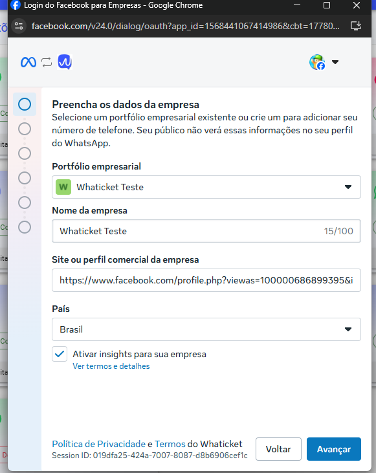Select the fourth step circle indicator
Viewport: 376px width, 473px height.
(25, 178)
